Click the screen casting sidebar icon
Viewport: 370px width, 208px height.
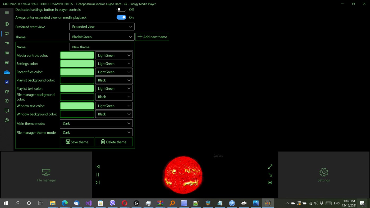coord(7,62)
